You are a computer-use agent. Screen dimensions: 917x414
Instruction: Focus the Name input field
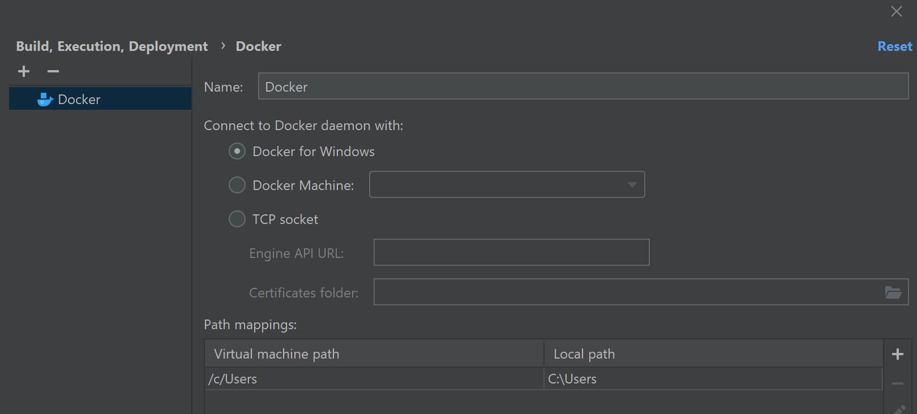(584, 86)
